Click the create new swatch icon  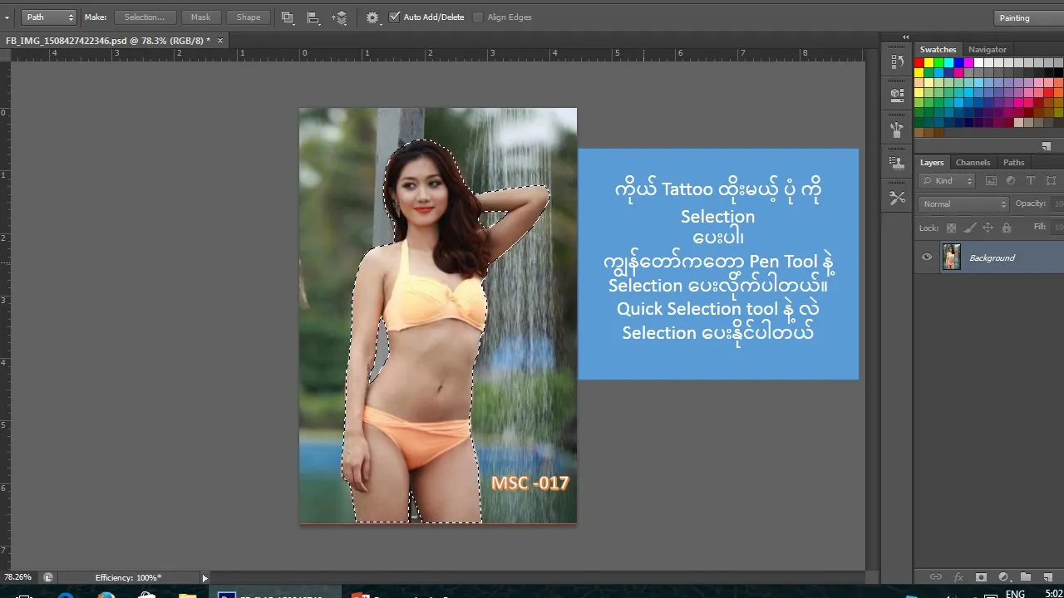pyautogui.click(x=1047, y=145)
